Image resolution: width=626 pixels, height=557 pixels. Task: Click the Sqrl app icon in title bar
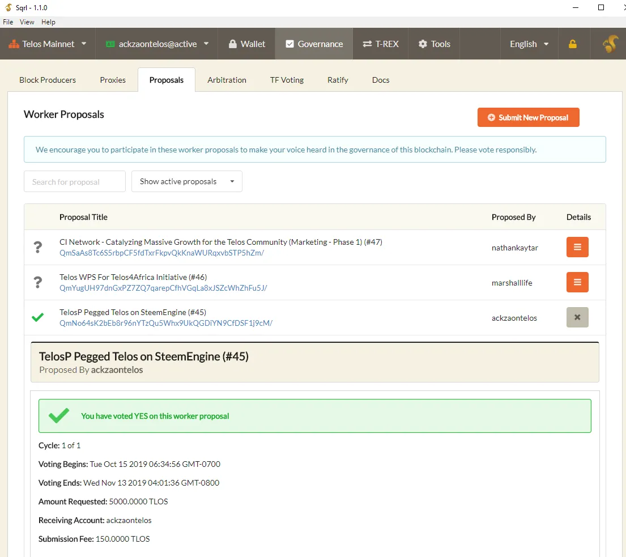point(8,7)
